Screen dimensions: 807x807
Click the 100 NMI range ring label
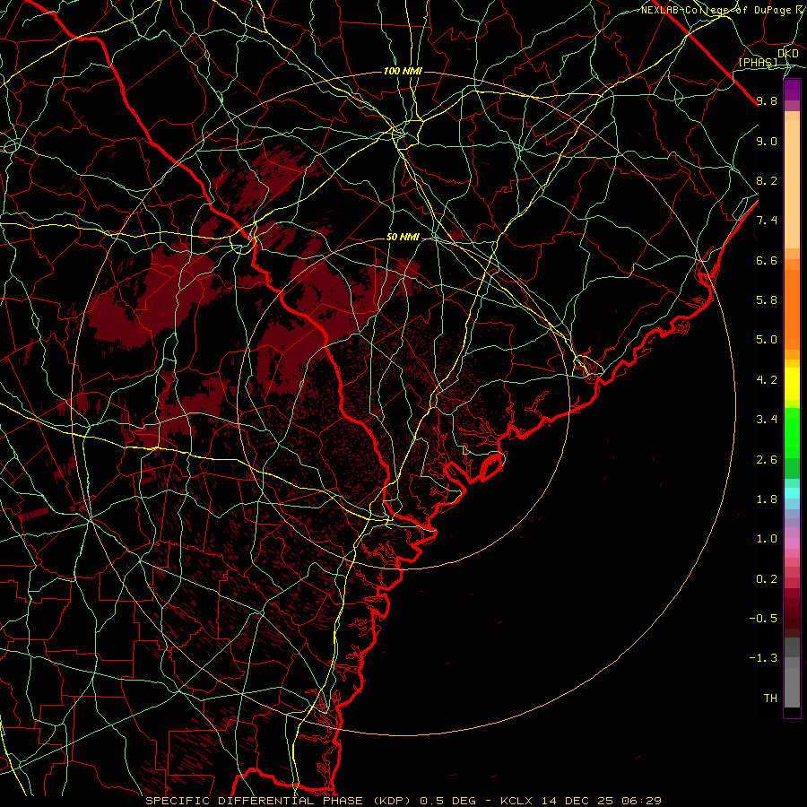(x=403, y=71)
